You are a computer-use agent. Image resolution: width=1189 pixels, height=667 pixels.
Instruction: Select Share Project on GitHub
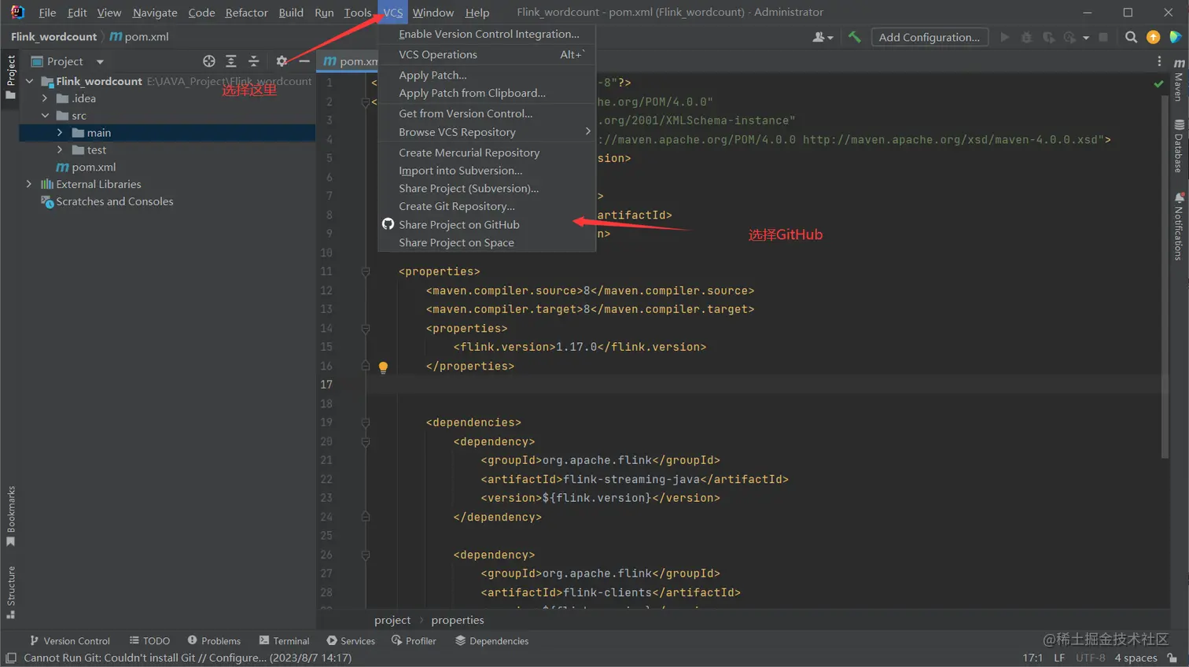pos(458,225)
